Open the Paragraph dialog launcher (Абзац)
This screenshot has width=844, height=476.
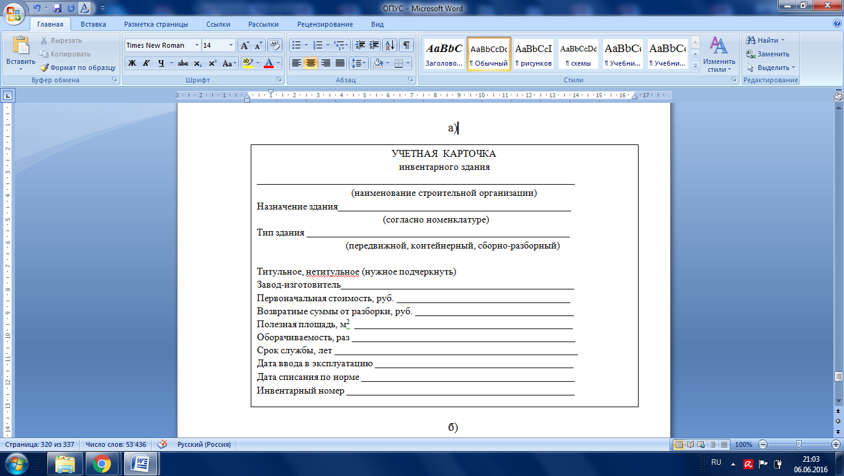(411, 80)
